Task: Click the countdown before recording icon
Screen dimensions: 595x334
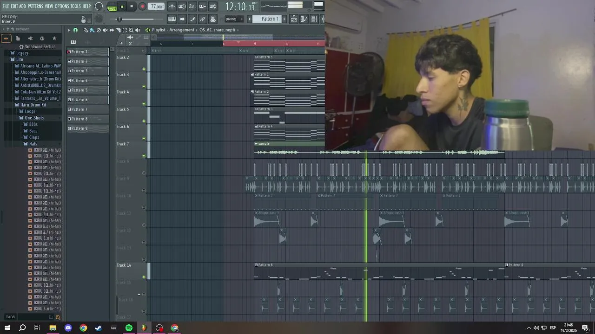Action: 192,6
